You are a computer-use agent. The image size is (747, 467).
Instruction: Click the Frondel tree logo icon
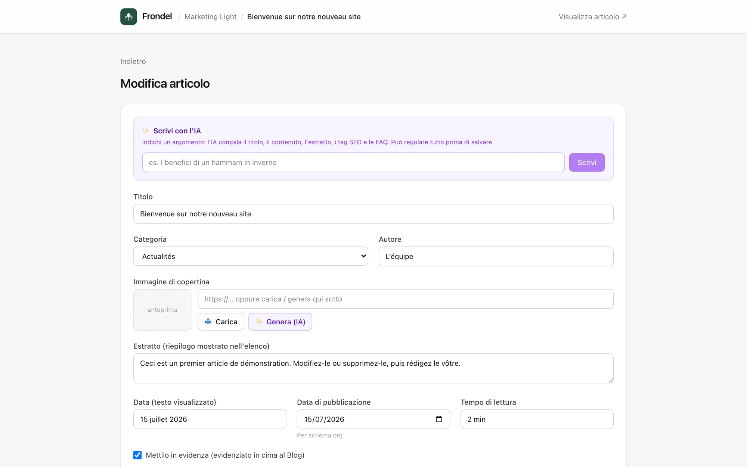128,16
